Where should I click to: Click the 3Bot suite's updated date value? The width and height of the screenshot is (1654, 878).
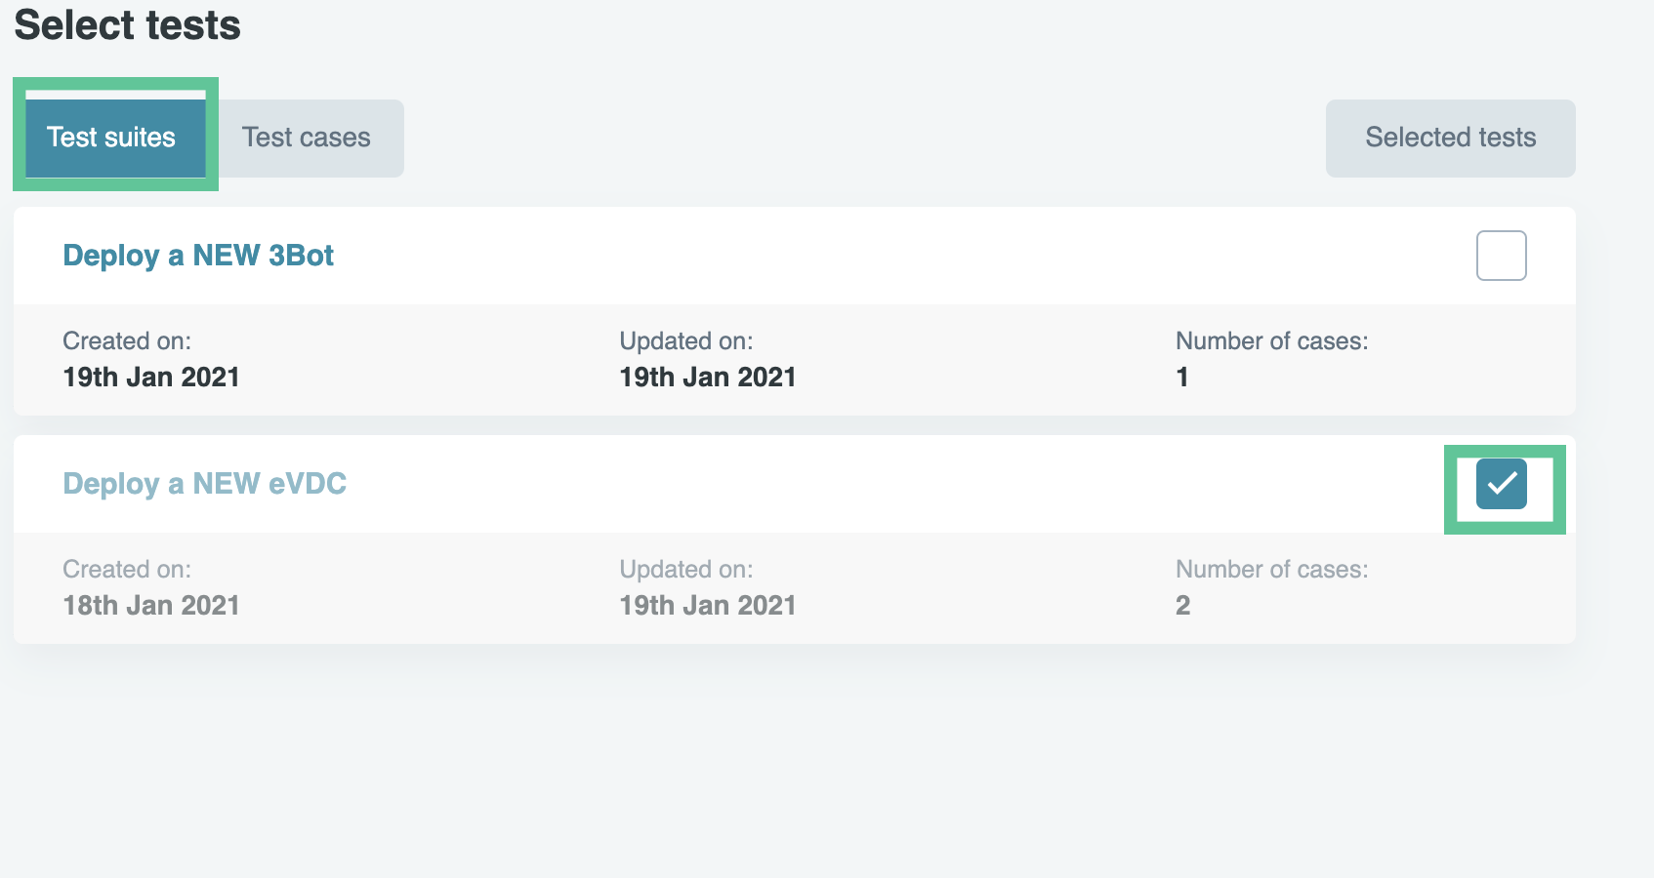coord(708,378)
